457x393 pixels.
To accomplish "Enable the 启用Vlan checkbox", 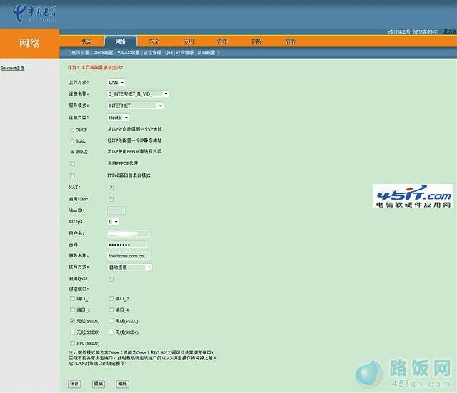I will click(111, 200).
